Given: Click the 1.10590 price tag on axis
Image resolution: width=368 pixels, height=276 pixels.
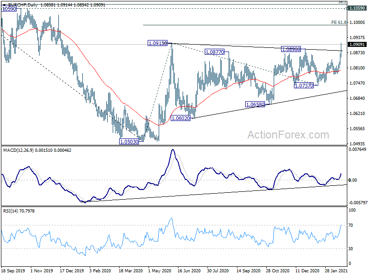Looking at the screenshot, I should click(357, 8).
